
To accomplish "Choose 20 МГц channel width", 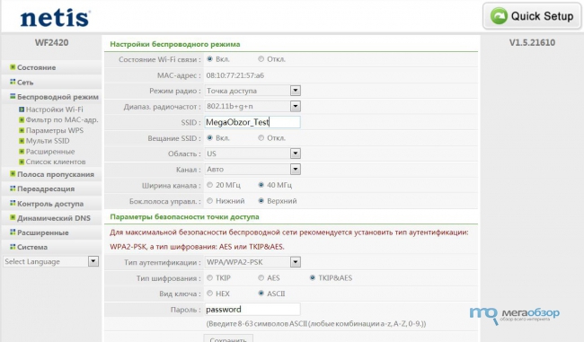I will coord(209,185).
